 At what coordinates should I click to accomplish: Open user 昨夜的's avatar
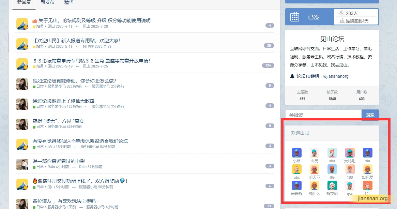[332, 186]
